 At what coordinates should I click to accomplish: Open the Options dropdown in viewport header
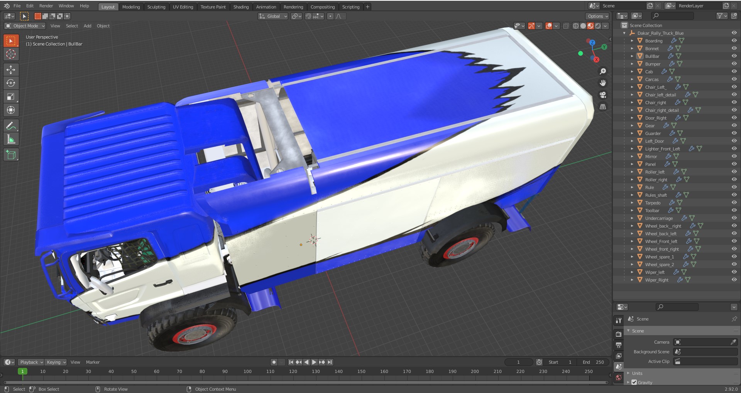point(597,16)
